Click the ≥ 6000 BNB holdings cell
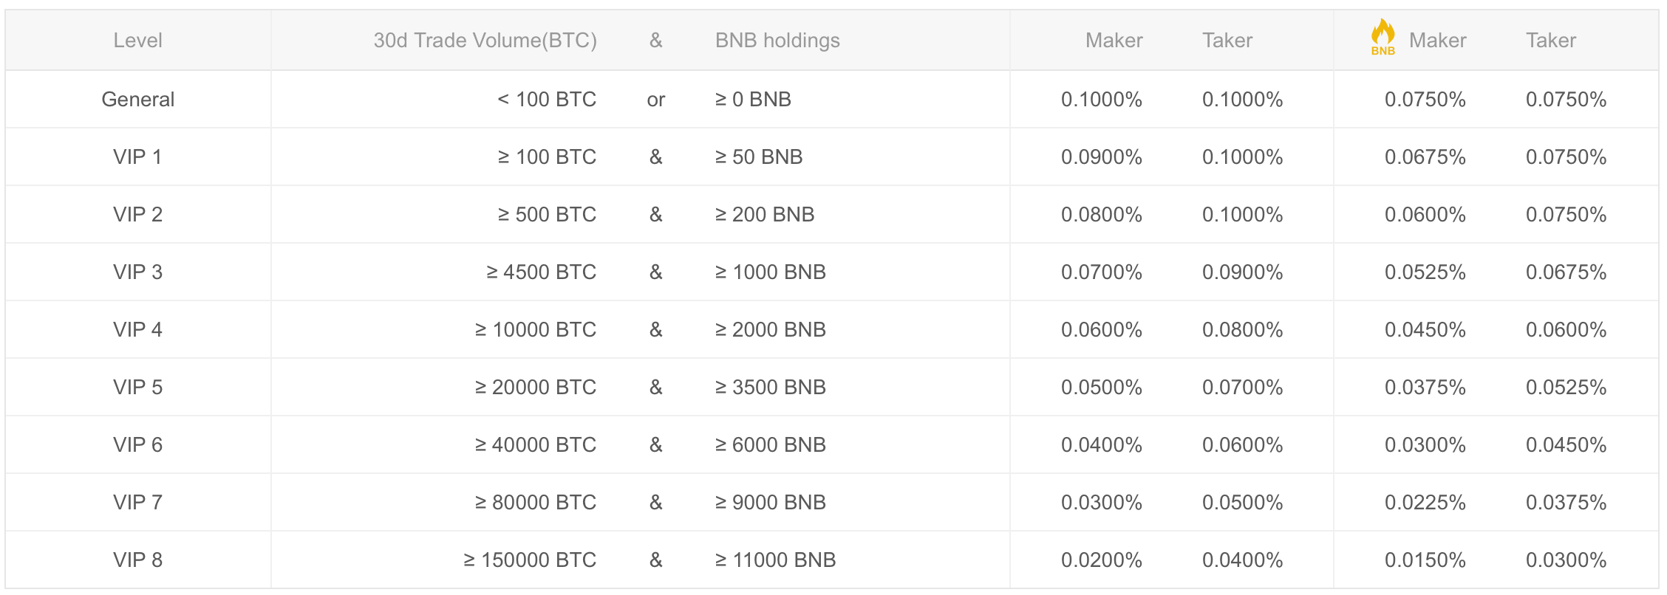 [770, 445]
